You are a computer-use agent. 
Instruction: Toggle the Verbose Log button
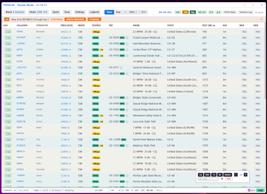point(246,12)
